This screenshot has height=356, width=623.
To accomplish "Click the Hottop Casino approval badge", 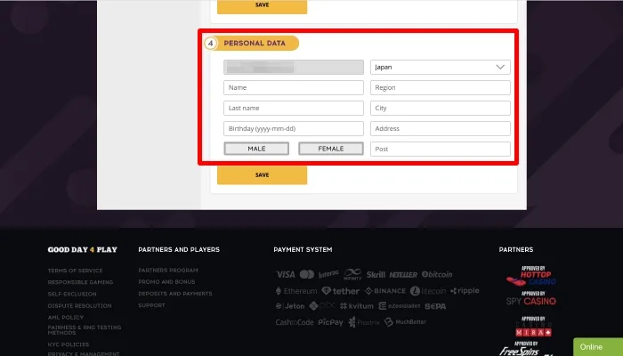I will [531, 275].
